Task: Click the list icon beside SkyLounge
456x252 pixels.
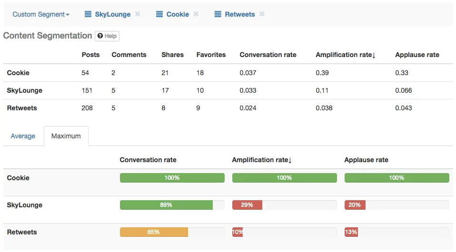Action: point(88,14)
